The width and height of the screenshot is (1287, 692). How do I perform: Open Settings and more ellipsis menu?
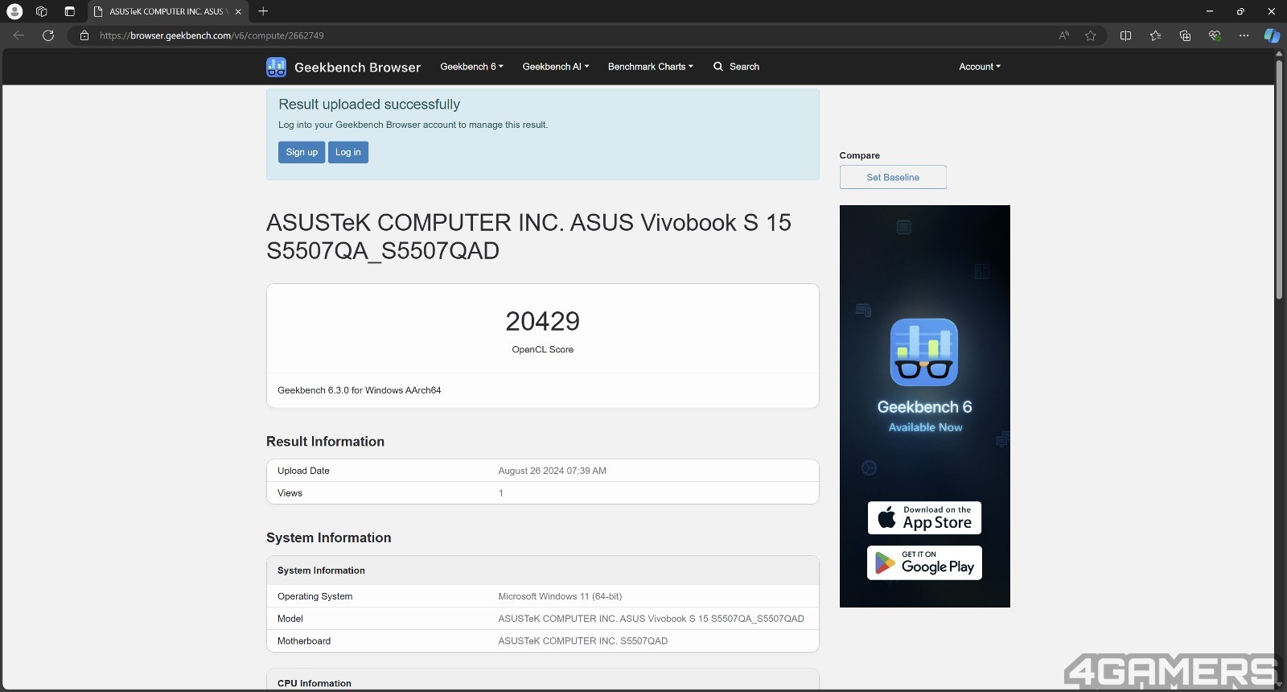pyautogui.click(x=1244, y=35)
